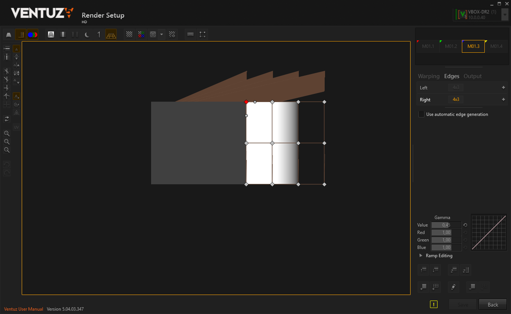Open the VBOX-DR2 machine dropdown
Screen dimensions: 511x314
tap(505, 15)
